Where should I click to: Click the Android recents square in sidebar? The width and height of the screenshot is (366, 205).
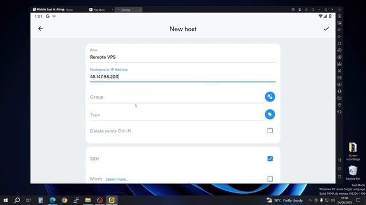339,177
